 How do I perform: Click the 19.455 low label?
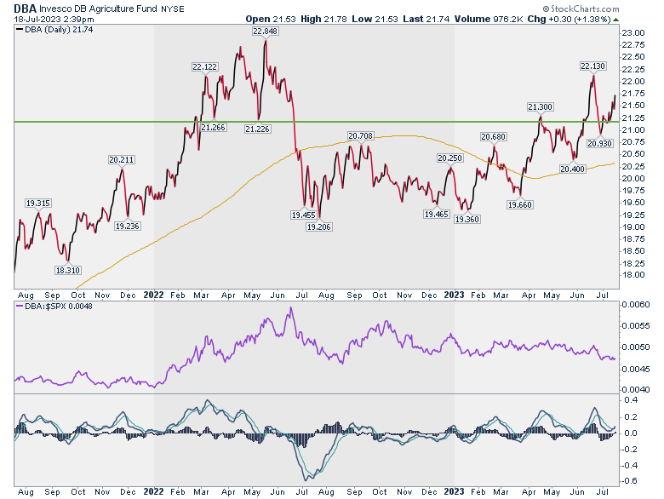[304, 215]
